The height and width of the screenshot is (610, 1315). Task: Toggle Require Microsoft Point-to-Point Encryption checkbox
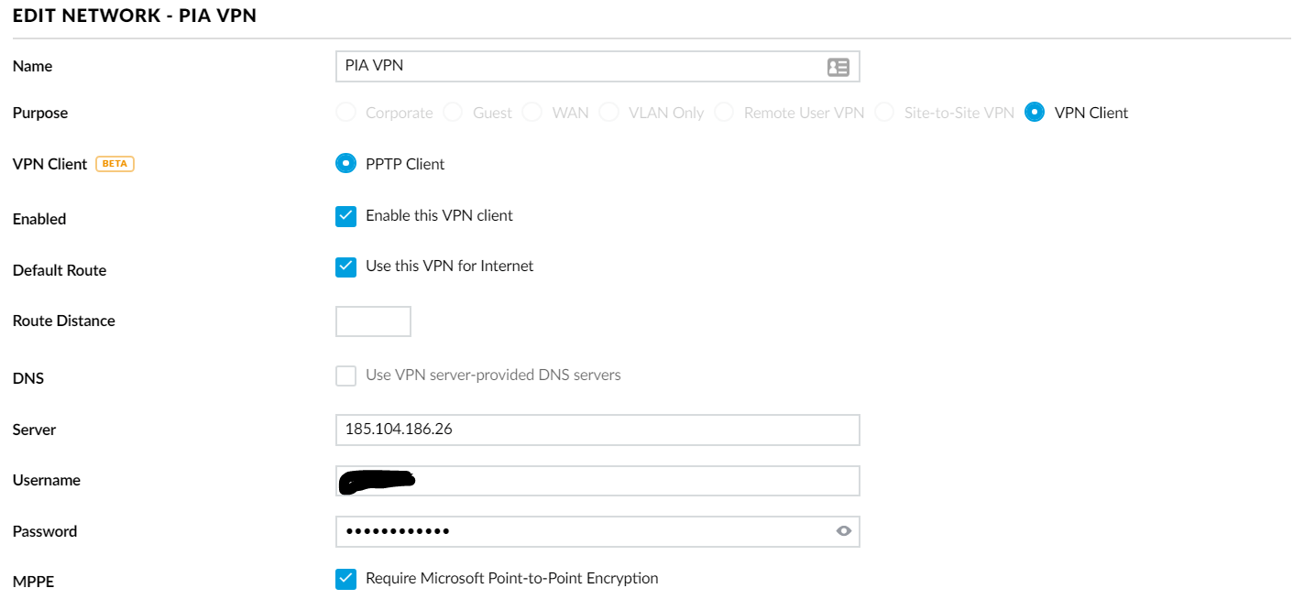pyautogui.click(x=345, y=579)
